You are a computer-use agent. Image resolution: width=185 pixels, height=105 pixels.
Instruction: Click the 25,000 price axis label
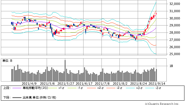click(175, 54)
